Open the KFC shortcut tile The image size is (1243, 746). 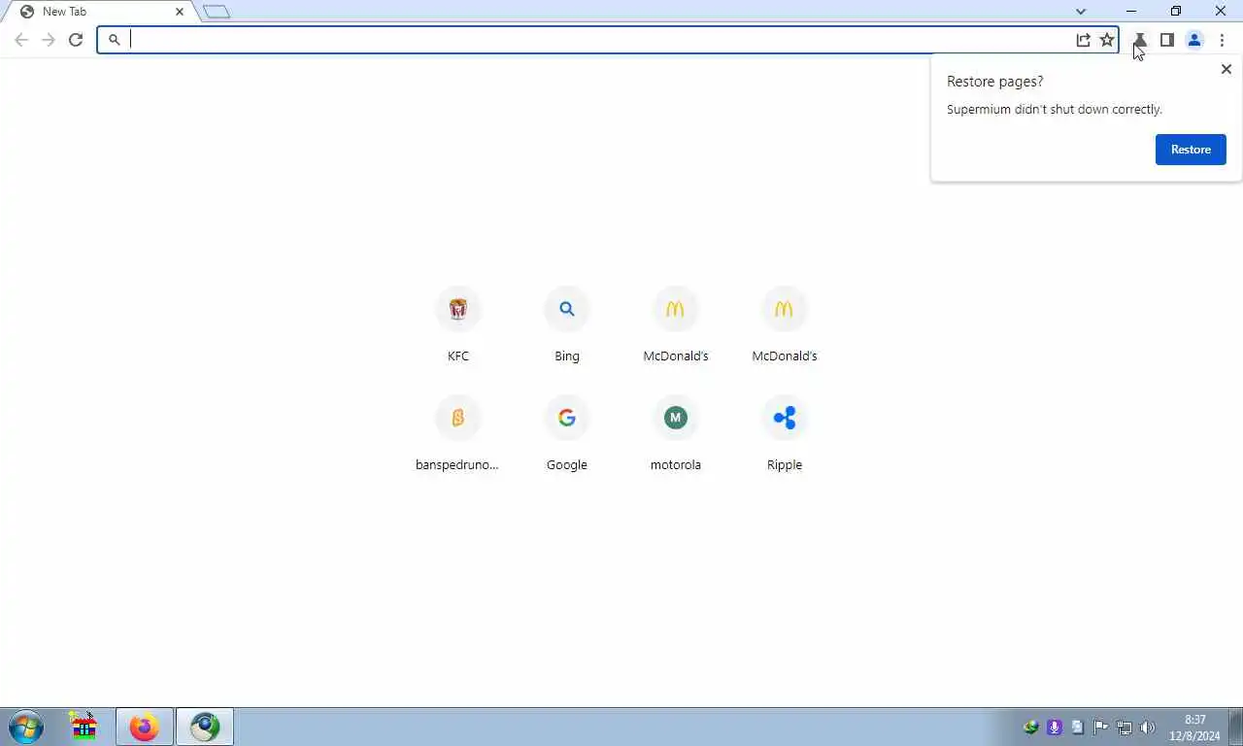pyautogui.click(x=458, y=325)
